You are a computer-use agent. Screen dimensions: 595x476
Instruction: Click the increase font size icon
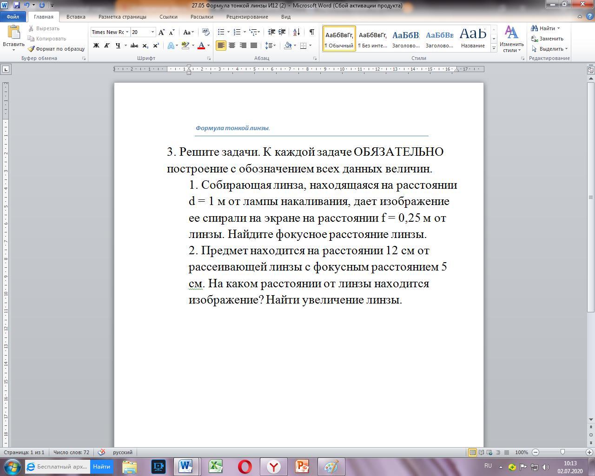[x=161, y=32]
